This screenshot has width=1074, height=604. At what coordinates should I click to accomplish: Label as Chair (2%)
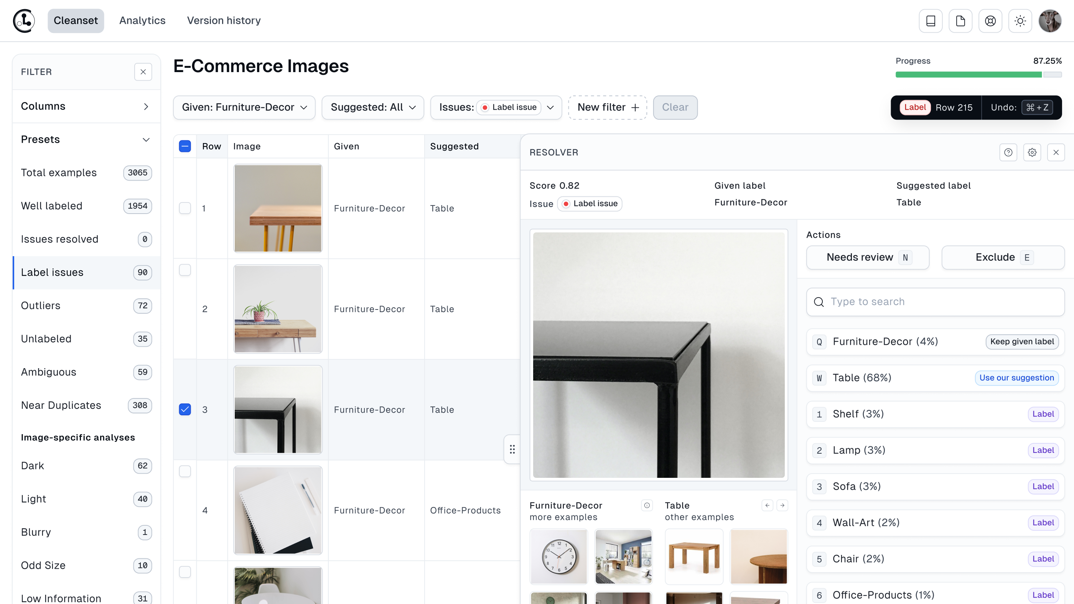[935, 560]
